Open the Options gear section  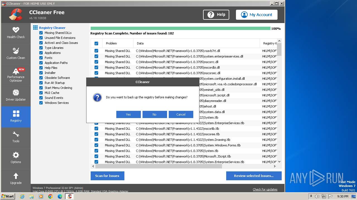pos(16,158)
